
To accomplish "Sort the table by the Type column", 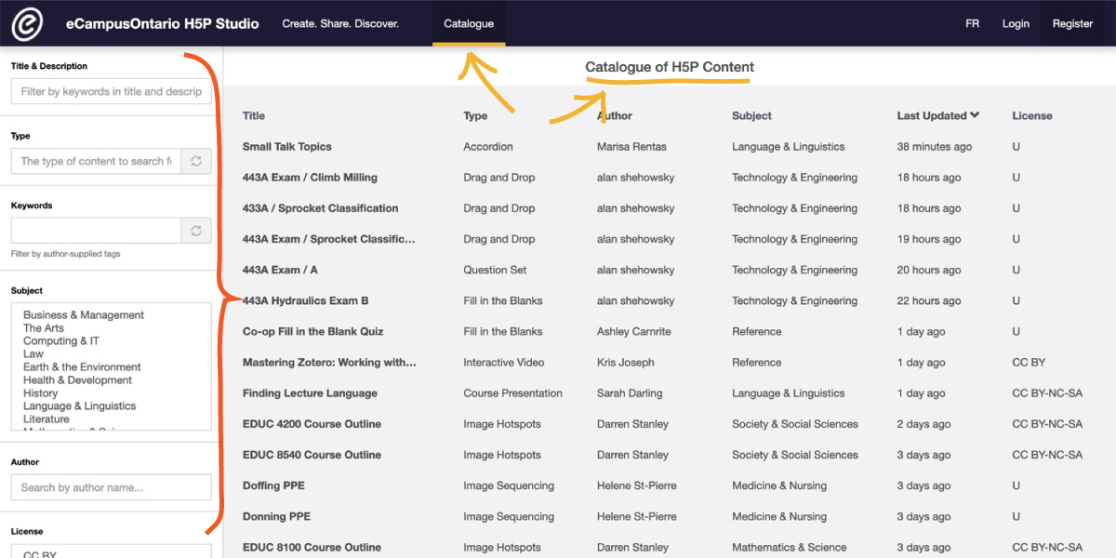I will (x=475, y=116).
